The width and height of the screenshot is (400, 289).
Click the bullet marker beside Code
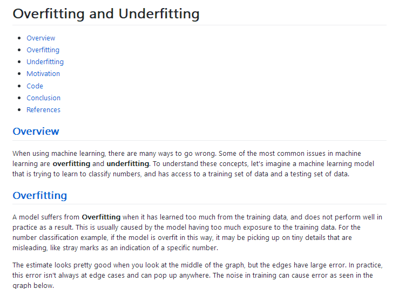coord(20,86)
